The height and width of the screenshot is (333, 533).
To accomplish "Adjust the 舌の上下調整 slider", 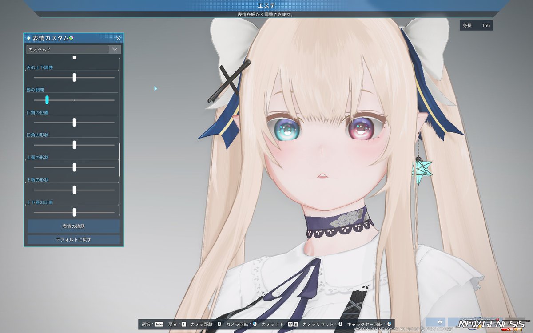I will pos(74,77).
